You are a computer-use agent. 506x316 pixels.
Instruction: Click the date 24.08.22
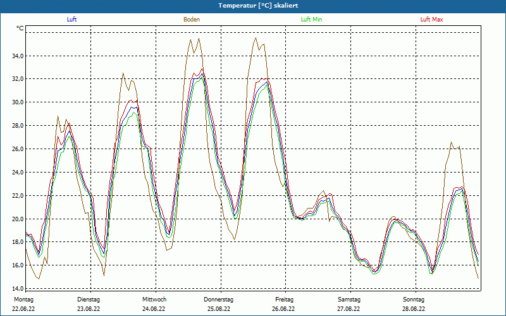[x=154, y=309]
